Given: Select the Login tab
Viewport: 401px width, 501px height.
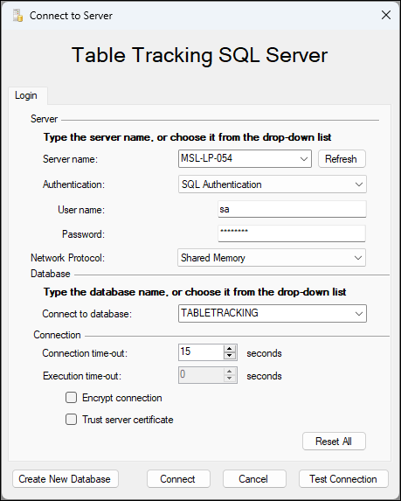Looking at the screenshot, I should pyautogui.click(x=26, y=95).
